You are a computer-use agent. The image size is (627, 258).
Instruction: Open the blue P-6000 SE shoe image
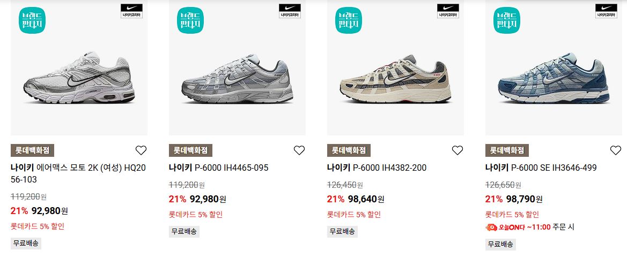coord(554,79)
